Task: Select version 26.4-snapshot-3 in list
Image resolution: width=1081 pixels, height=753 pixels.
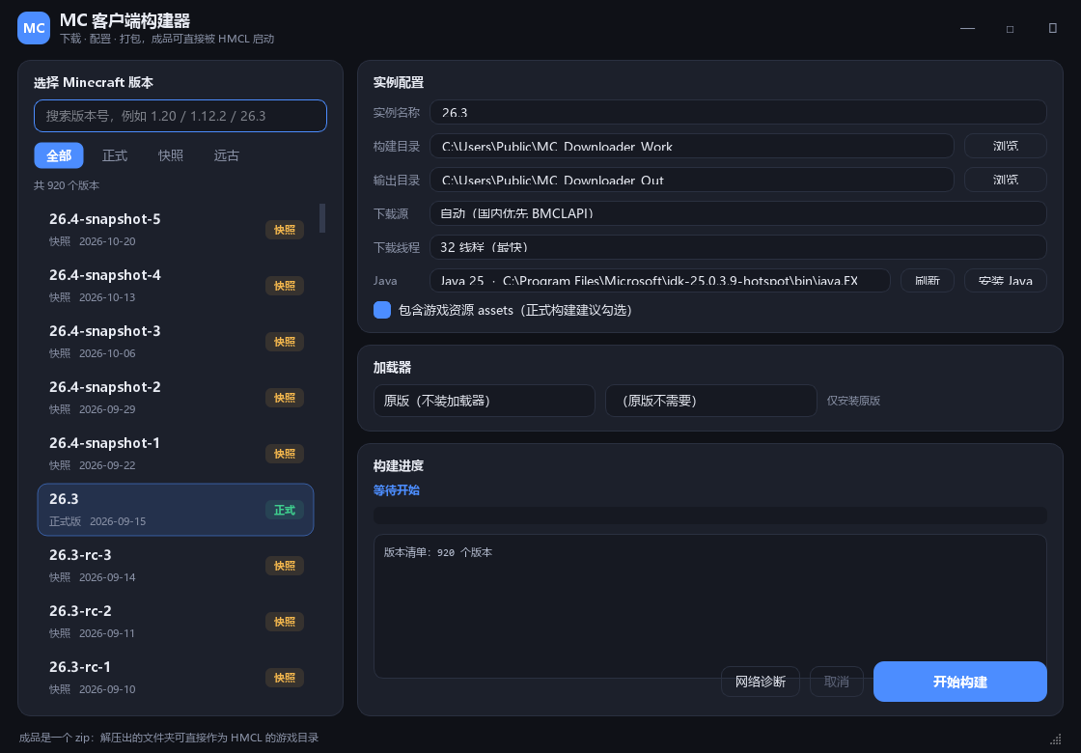Action: (x=175, y=342)
